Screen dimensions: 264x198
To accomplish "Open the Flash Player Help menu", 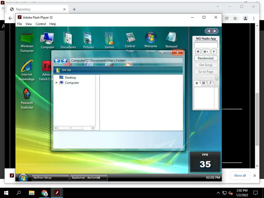I will tap(53, 24).
